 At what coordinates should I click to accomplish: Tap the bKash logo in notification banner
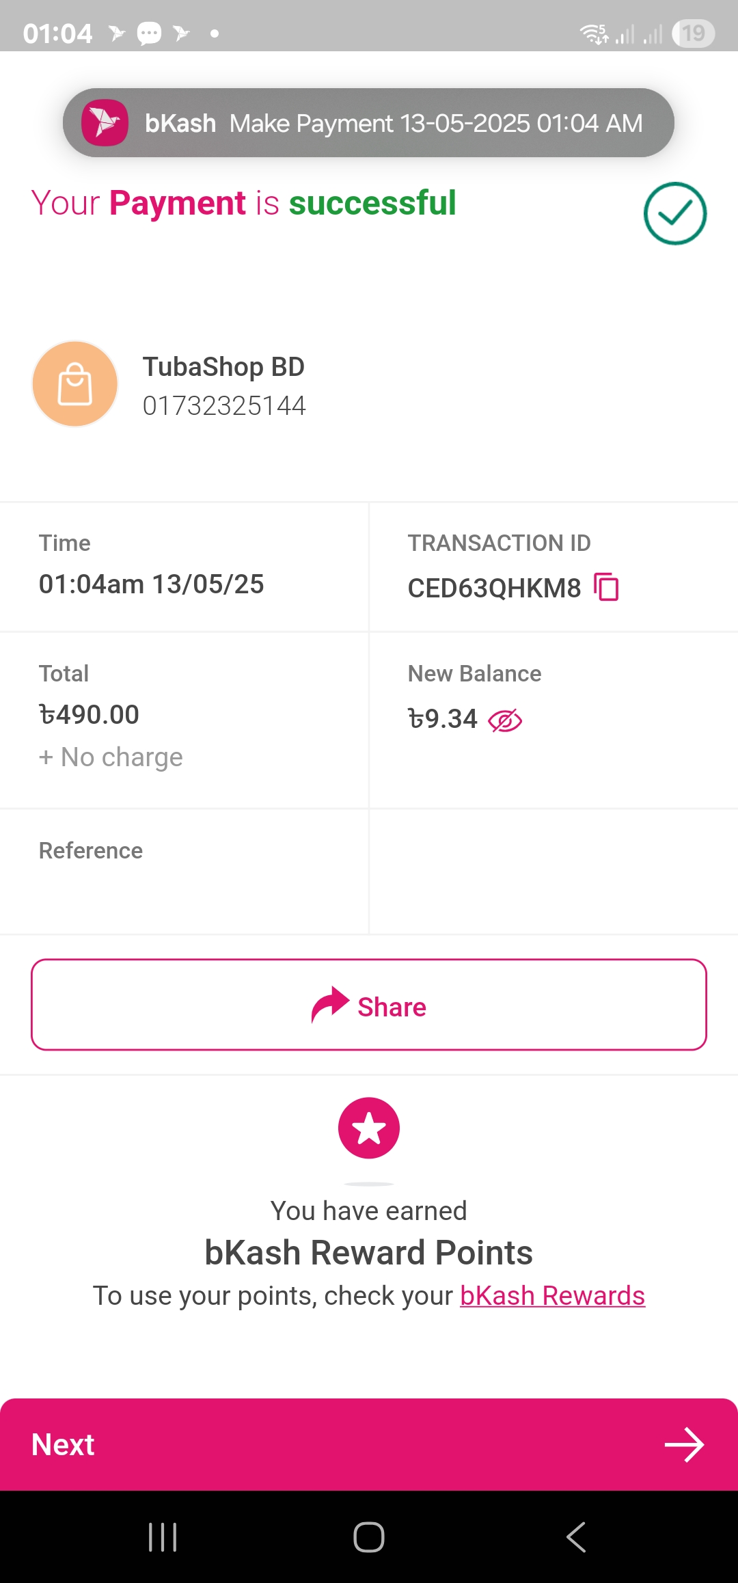tap(105, 123)
